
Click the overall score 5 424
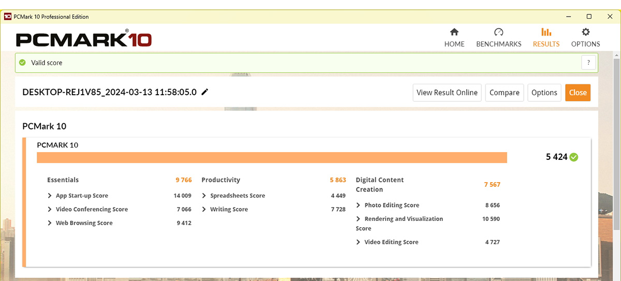[x=557, y=157]
